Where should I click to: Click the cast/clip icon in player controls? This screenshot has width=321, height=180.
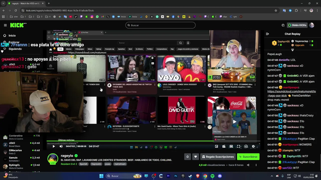coord(224,146)
